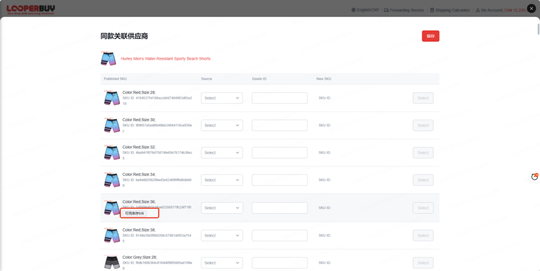Image resolution: width=540 pixels, height=271 pixels.
Task: Click the LOOPERBUY logo
Action: point(31,9)
